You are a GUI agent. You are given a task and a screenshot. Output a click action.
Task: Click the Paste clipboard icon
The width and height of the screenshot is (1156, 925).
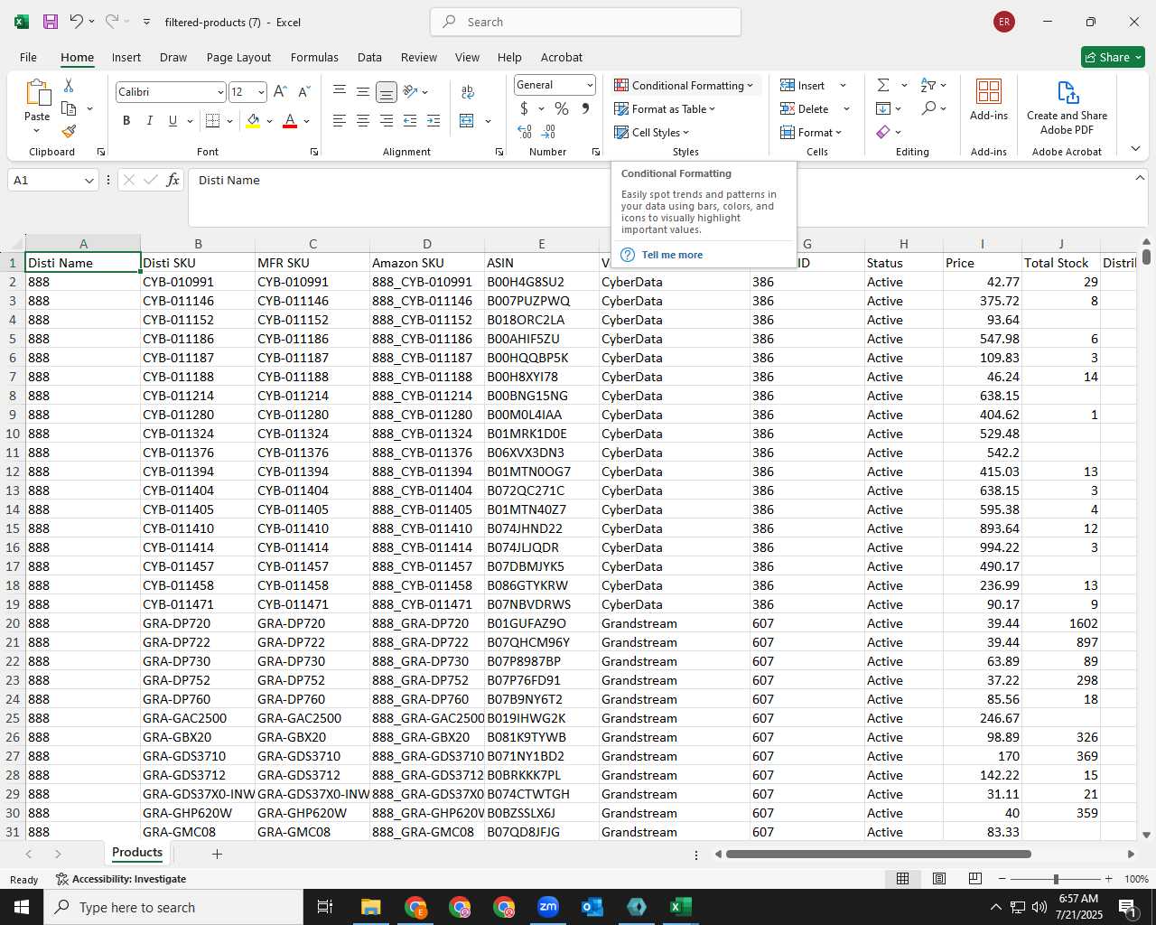[37, 92]
